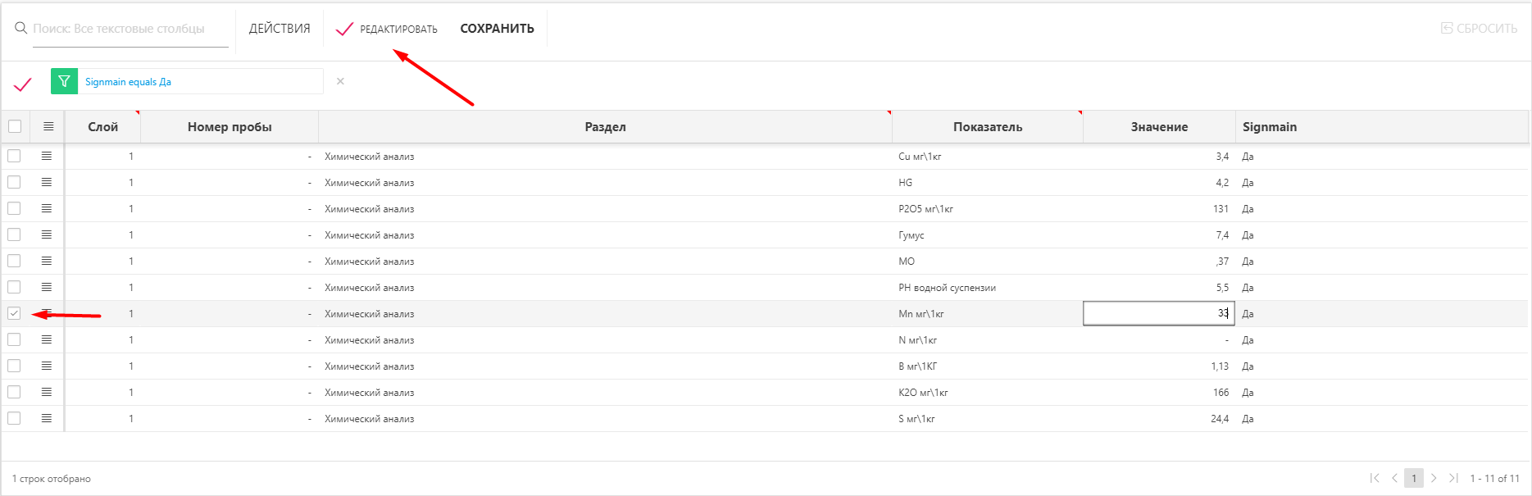1532x496 pixels.
Task: Open row menu for Гумус row
Action: (x=47, y=234)
